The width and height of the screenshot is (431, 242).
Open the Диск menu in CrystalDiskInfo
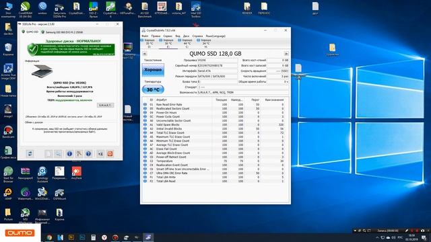pyautogui.click(x=186, y=36)
